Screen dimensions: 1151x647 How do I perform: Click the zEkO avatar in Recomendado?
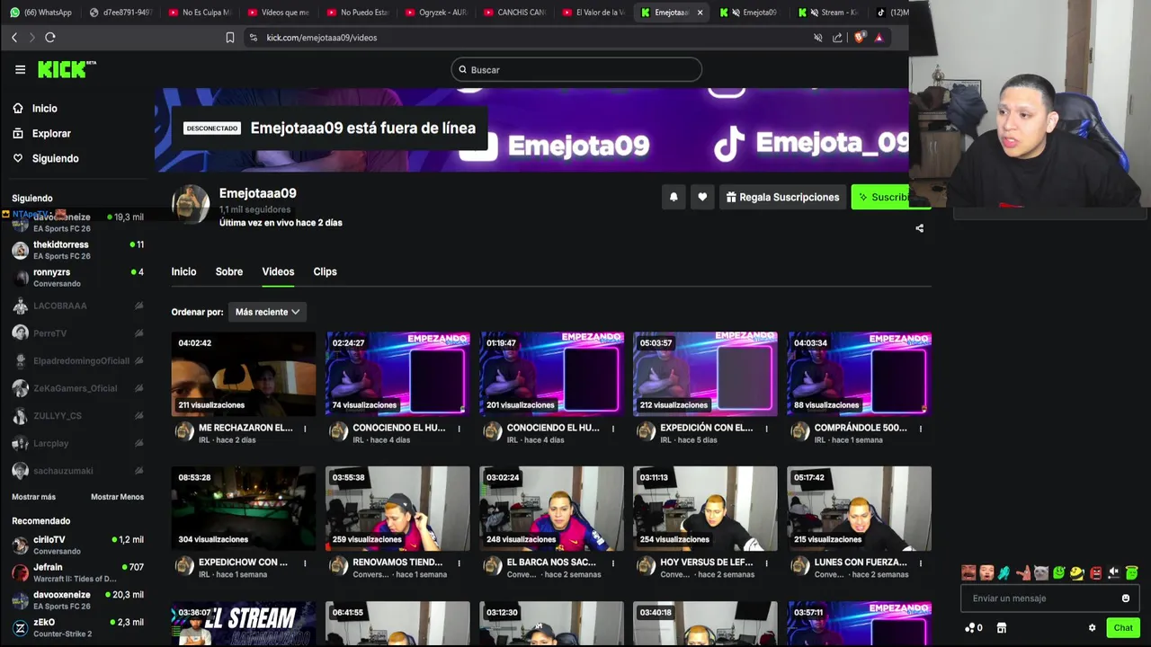20,627
